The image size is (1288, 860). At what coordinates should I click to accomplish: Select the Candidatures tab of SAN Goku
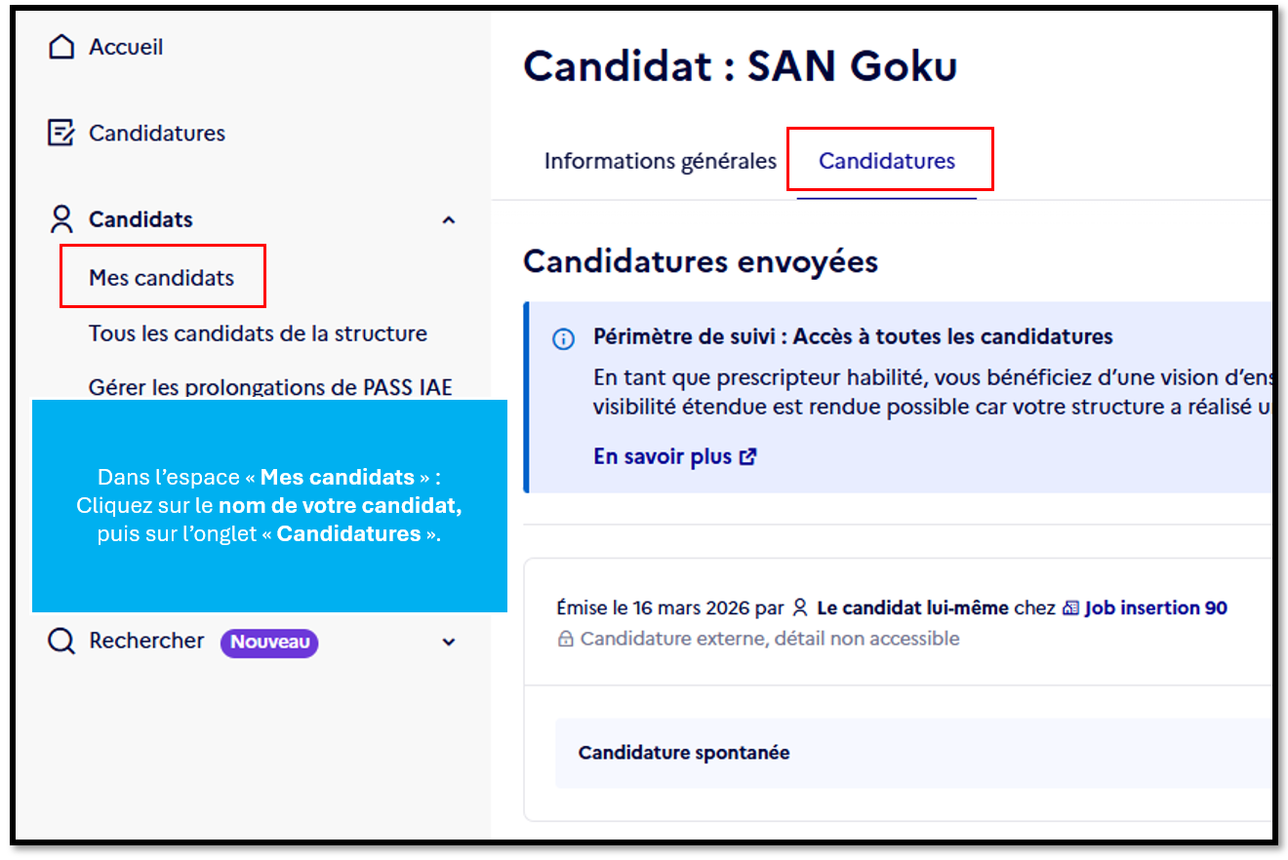(x=889, y=161)
